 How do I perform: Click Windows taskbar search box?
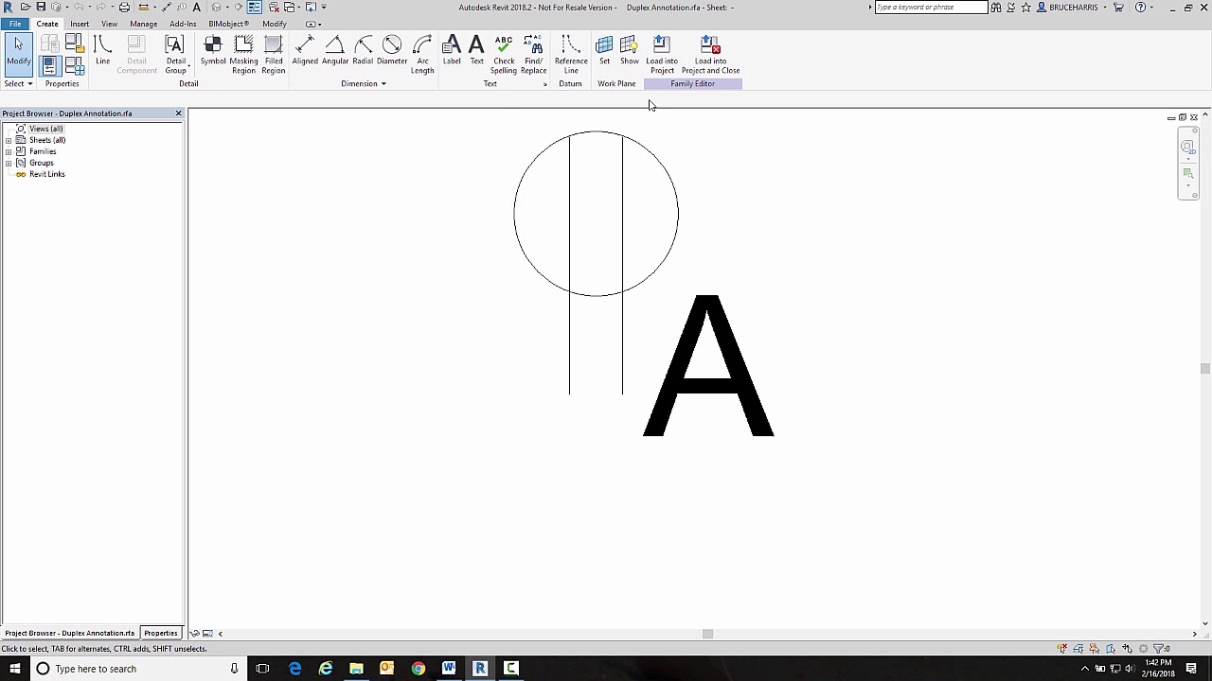[138, 669]
